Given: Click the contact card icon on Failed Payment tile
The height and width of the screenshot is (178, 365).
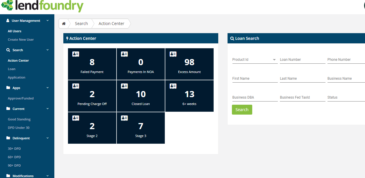Looking at the screenshot, I should pyautogui.click(x=76, y=54).
